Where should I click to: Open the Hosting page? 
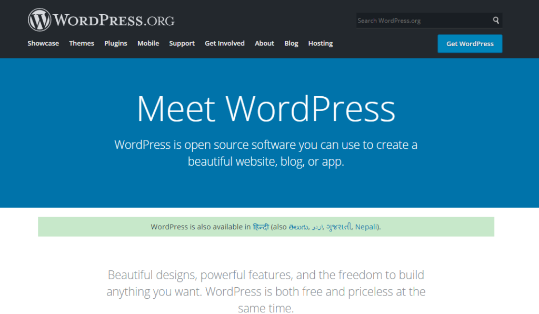(321, 43)
